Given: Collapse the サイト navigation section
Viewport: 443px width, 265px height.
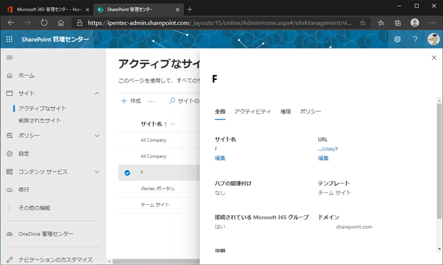Looking at the screenshot, I should [97, 93].
